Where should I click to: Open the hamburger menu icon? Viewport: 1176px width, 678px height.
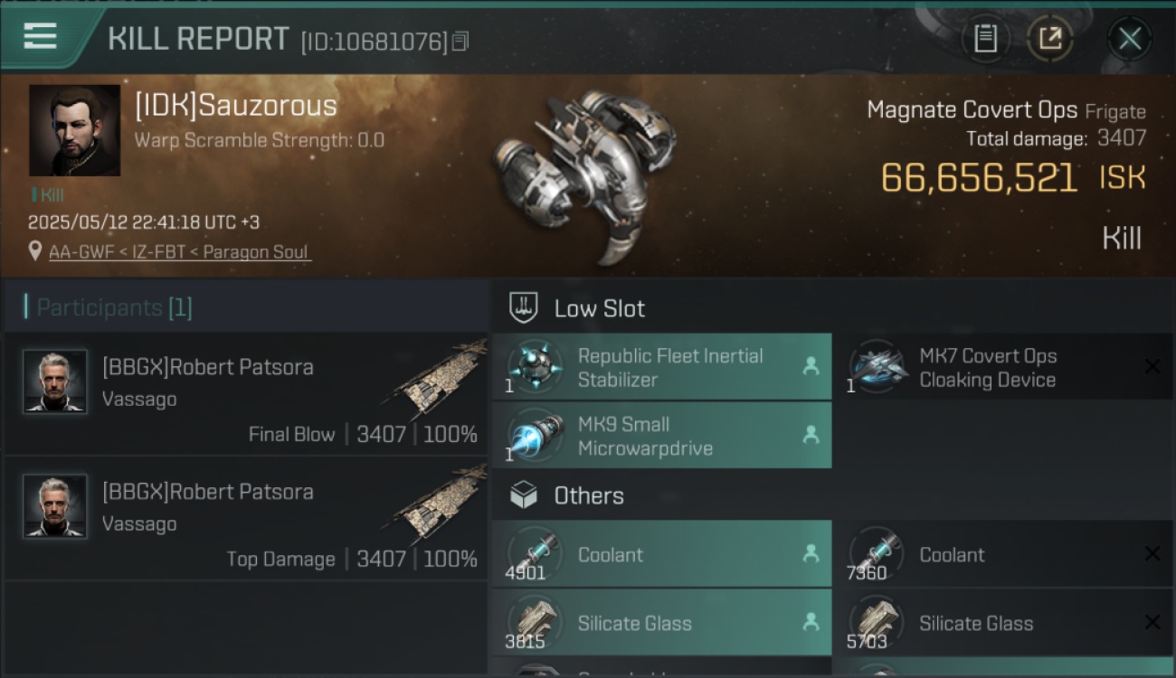click(x=40, y=35)
